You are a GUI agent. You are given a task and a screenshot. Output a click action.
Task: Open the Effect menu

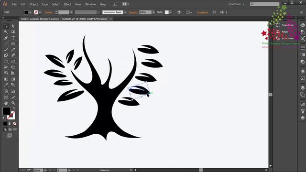(x=67, y=4)
